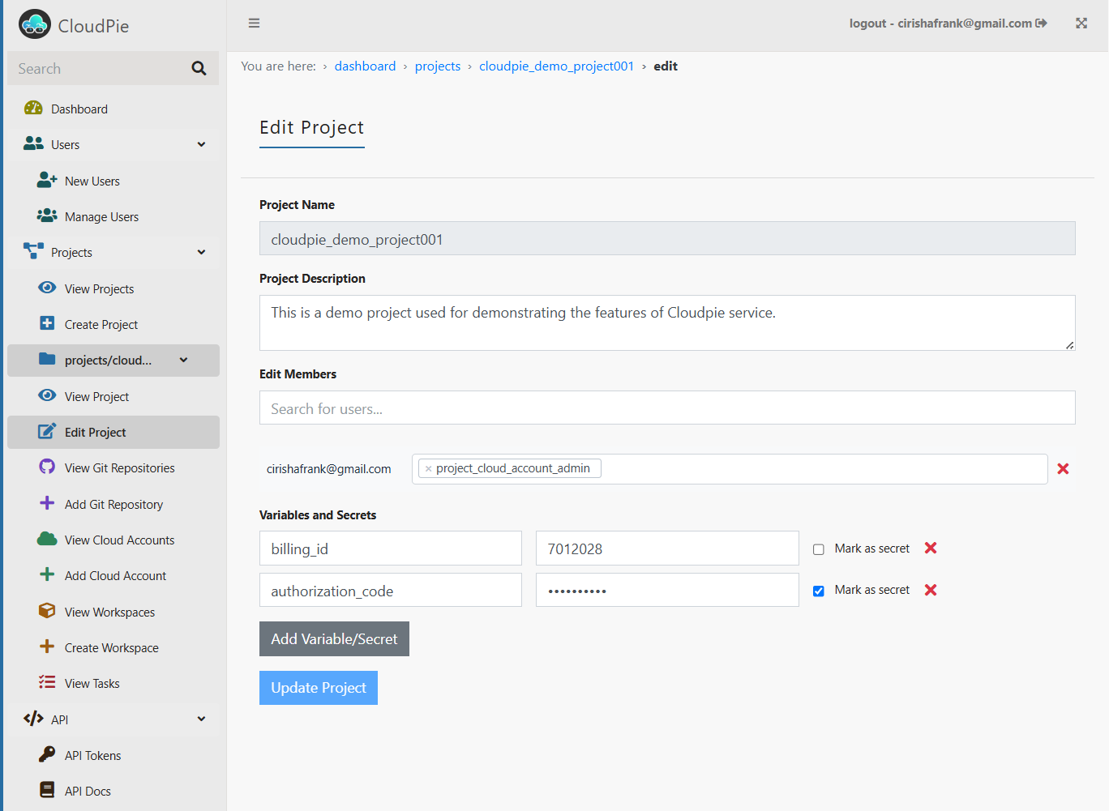Click the box icon for View Workspaces
1109x811 pixels.
pyautogui.click(x=47, y=611)
